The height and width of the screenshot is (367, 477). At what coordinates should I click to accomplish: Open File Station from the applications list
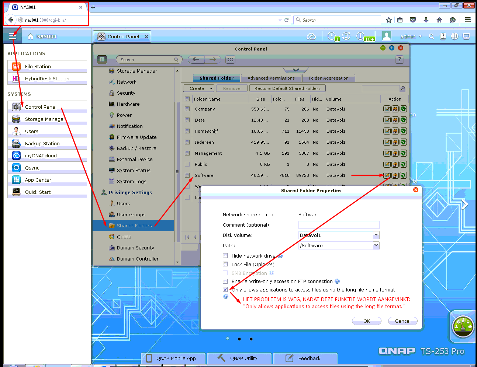click(x=47, y=66)
